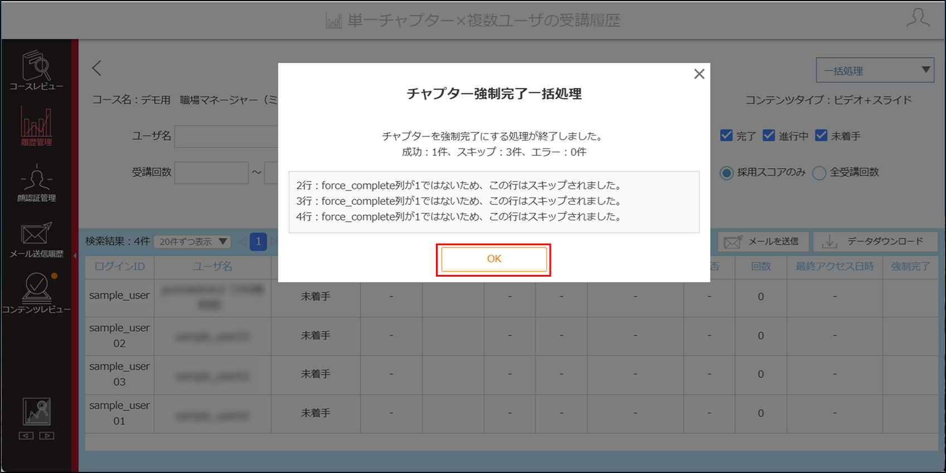Screen dimensions: 946x473
Task: Select the 採用スコアのみ radio button
Action: tap(726, 173)
